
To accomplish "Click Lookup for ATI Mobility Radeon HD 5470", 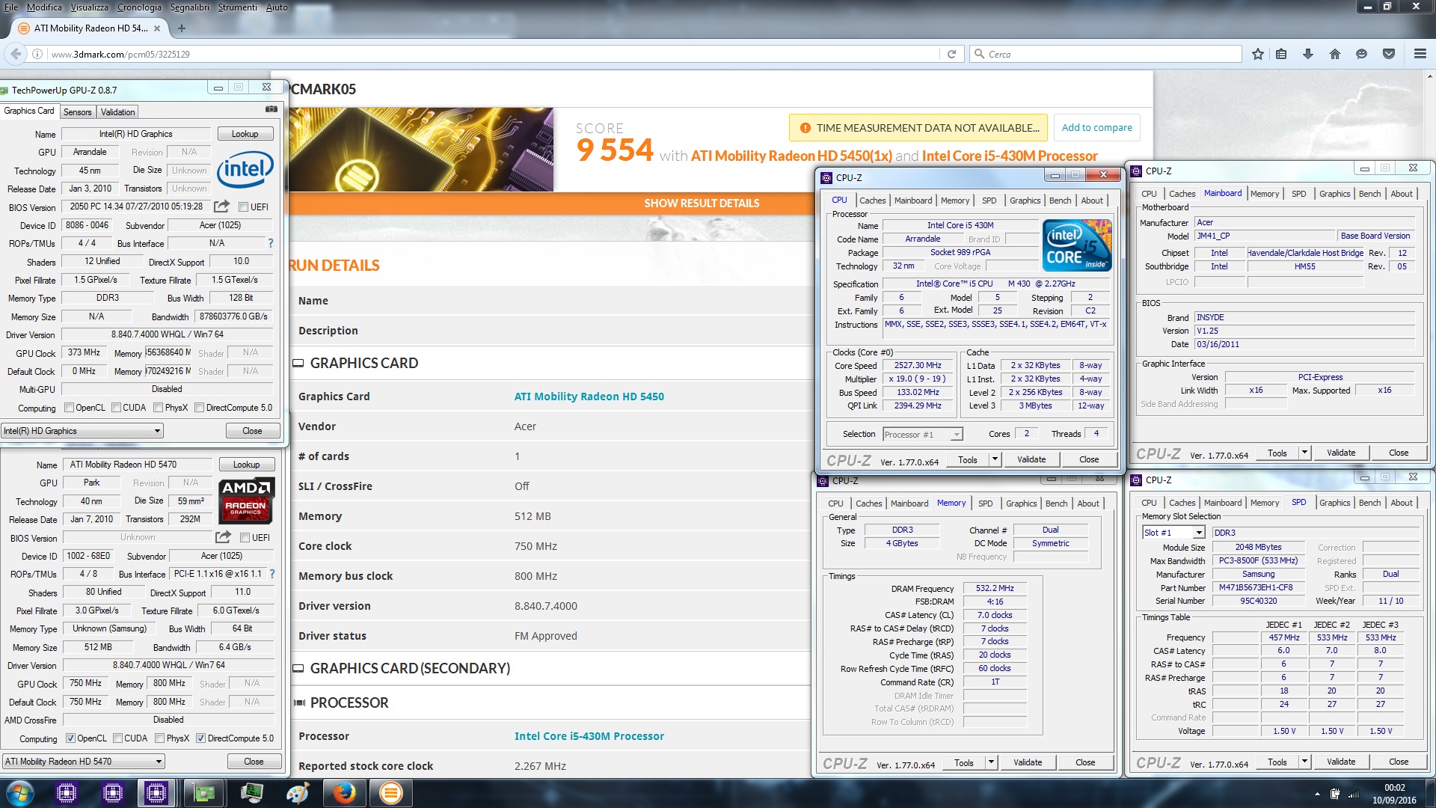I will point(247,465).
